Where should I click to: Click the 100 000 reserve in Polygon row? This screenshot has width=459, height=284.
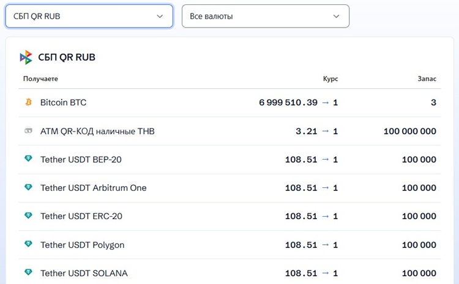tap(419, 245)
